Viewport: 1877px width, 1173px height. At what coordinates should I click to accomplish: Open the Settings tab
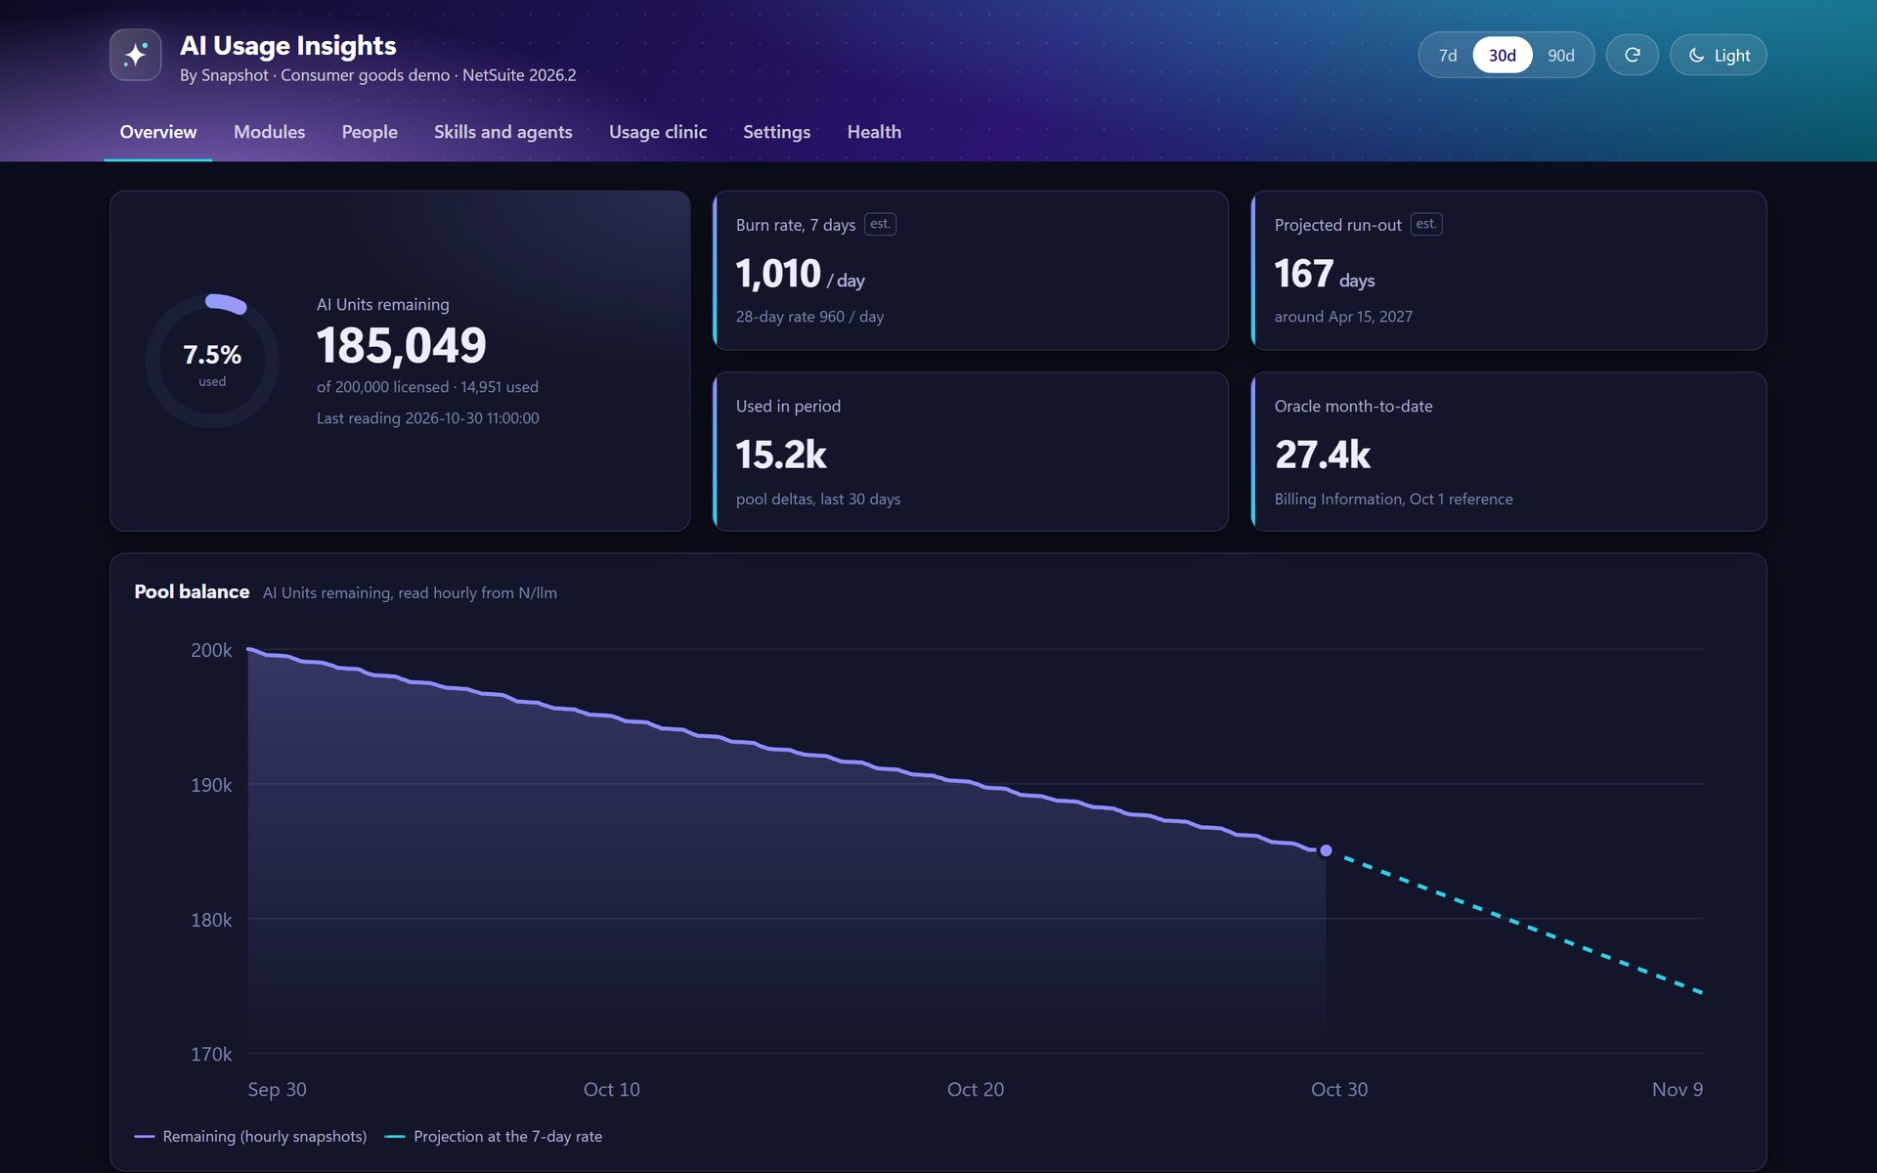point(777,132)
